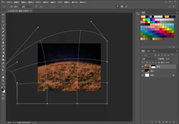Hide the 星空 layer with its eye icon

(x=142, y=71)
